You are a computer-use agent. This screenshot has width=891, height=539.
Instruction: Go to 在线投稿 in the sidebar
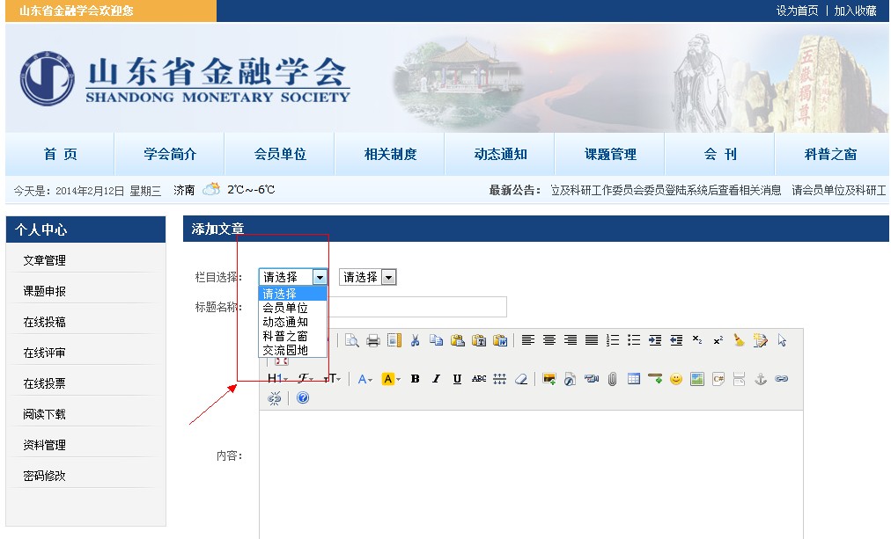click(44, 322)
